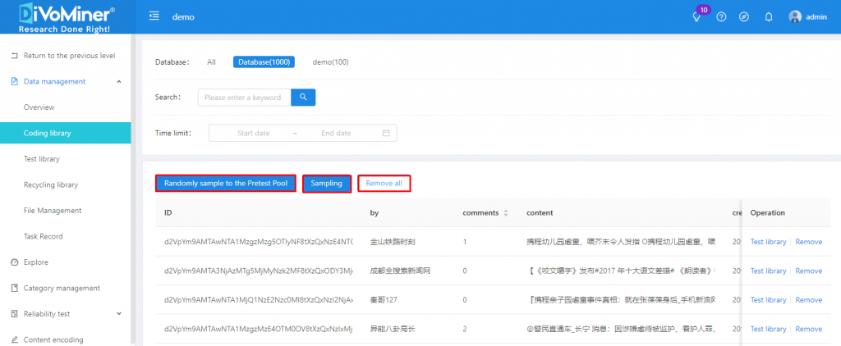Open Test library in sidebar
Screen dimensions: 841x346
[x=42, y=159]
